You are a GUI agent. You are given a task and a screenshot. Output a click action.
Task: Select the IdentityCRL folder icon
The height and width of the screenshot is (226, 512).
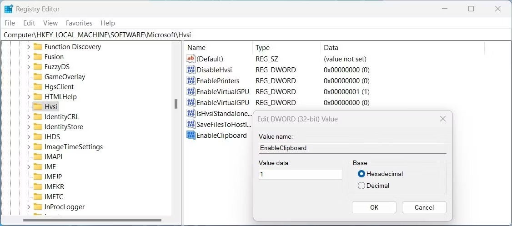pyautogui.click(x=38, y=116)
